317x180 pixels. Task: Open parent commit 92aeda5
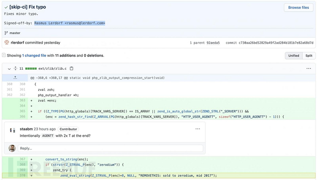pos(213,43)
